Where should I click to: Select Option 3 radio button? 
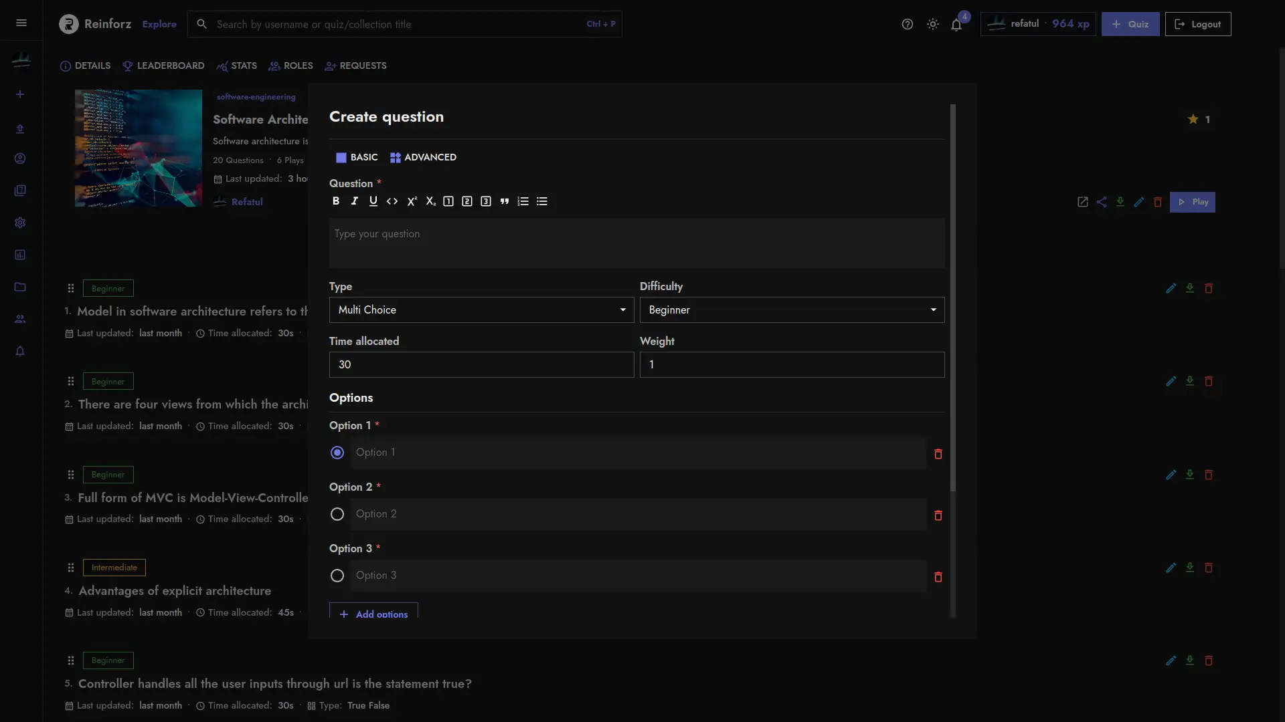pyautogui.click(x=337, y=576)
